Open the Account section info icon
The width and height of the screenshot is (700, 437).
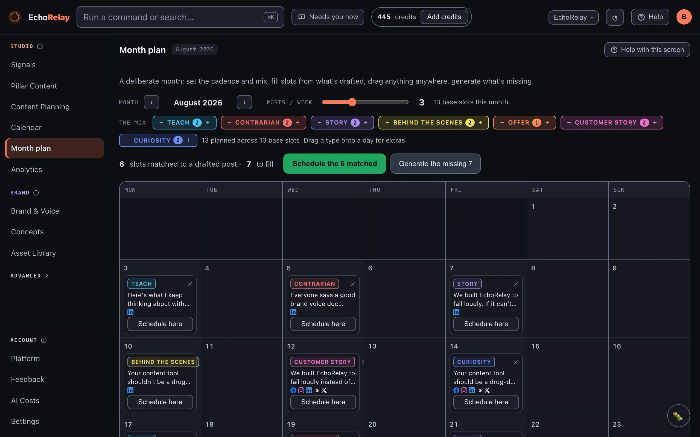[44, 340]
